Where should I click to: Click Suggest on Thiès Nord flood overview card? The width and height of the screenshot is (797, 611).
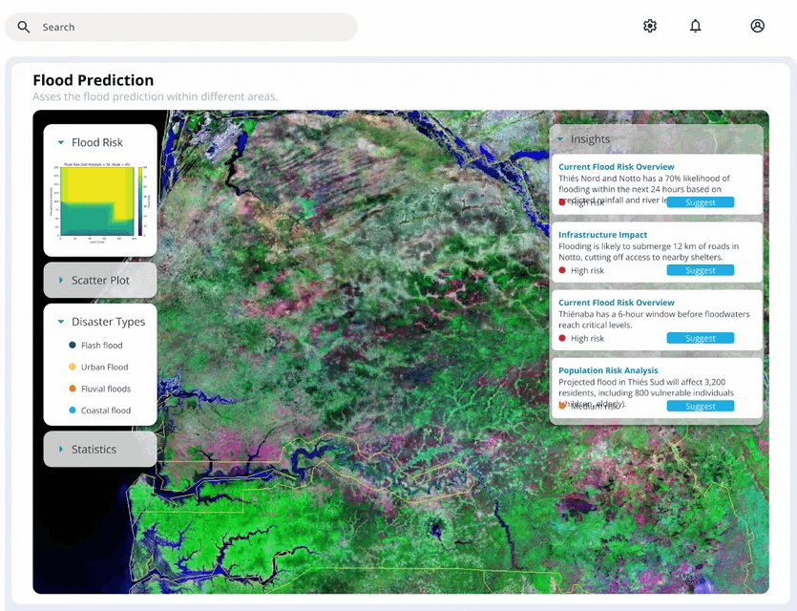(701, 202)
